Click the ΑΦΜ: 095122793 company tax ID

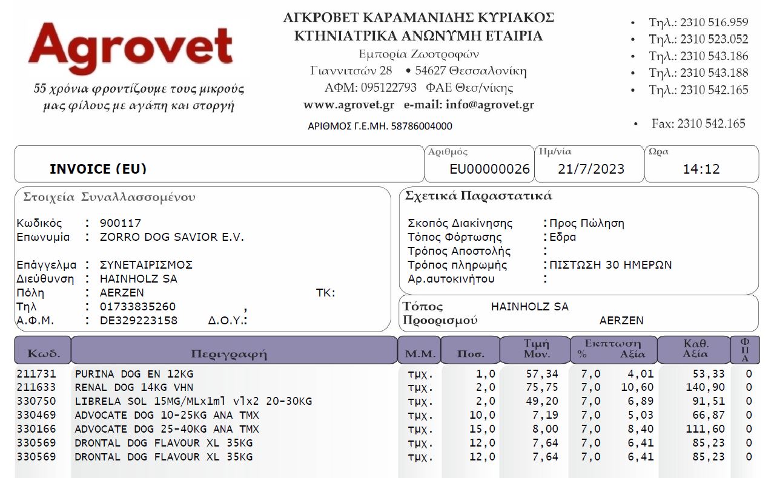pyautogui.click(x=371, y=88)
